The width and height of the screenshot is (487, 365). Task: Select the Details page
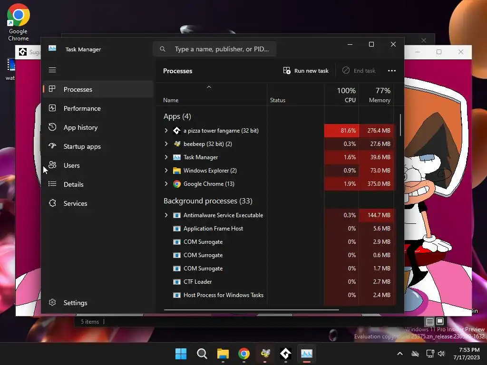point(98,184)
